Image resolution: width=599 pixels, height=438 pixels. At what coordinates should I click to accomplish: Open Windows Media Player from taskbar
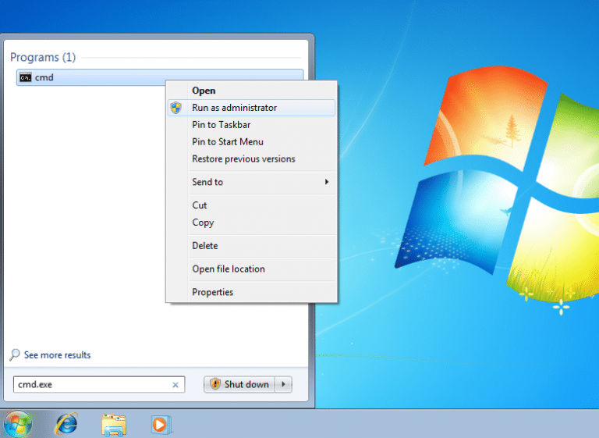(161, 425)
